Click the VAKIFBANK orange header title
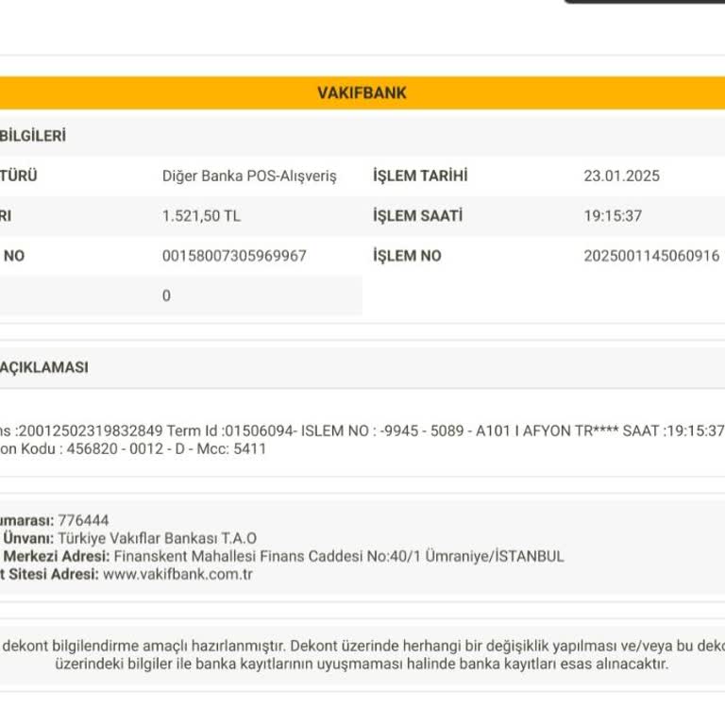725x725 pixels. click(x=362, y=93)
